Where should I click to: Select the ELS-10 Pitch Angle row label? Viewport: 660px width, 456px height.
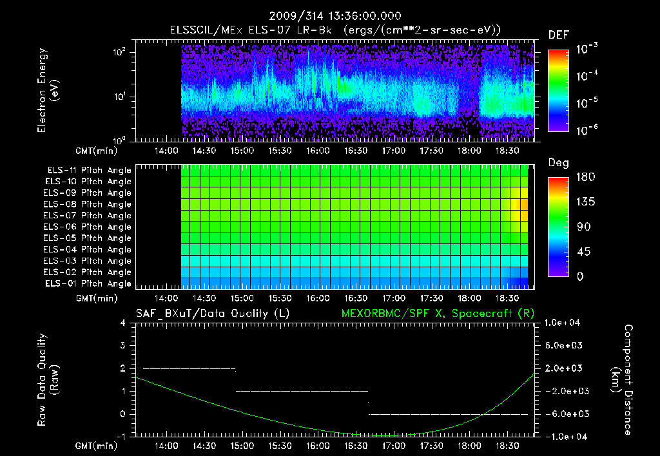pyautogui.click(x=88, y=182)
